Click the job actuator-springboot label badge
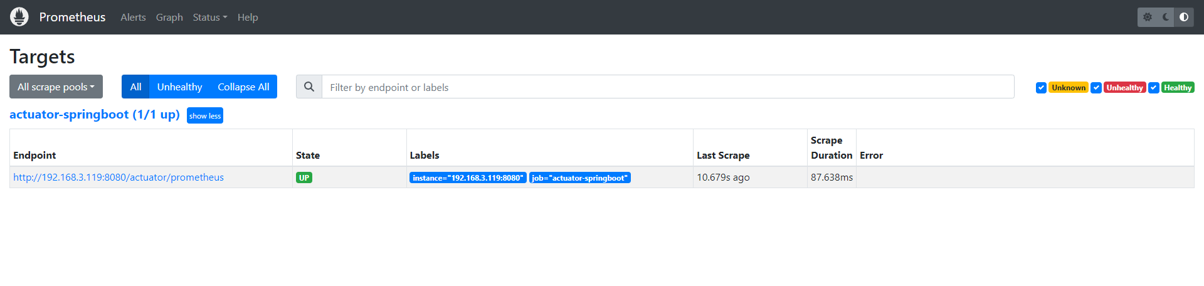Image resolution: width=1204 pixels, height=286 pixels. click(579, 177)
